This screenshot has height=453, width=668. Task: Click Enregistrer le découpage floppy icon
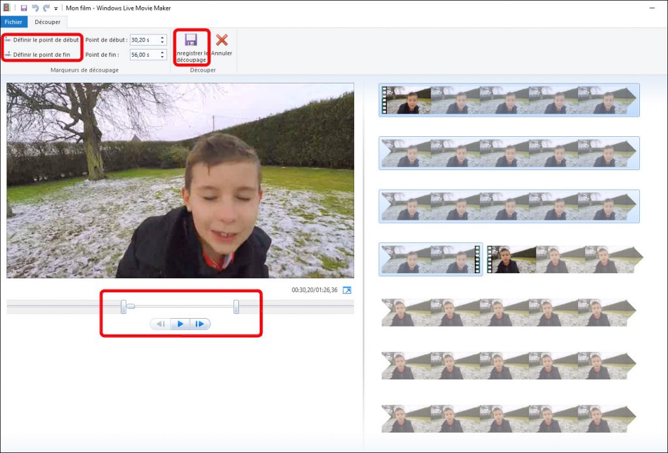pyautogui.click(x=191, y=40)
